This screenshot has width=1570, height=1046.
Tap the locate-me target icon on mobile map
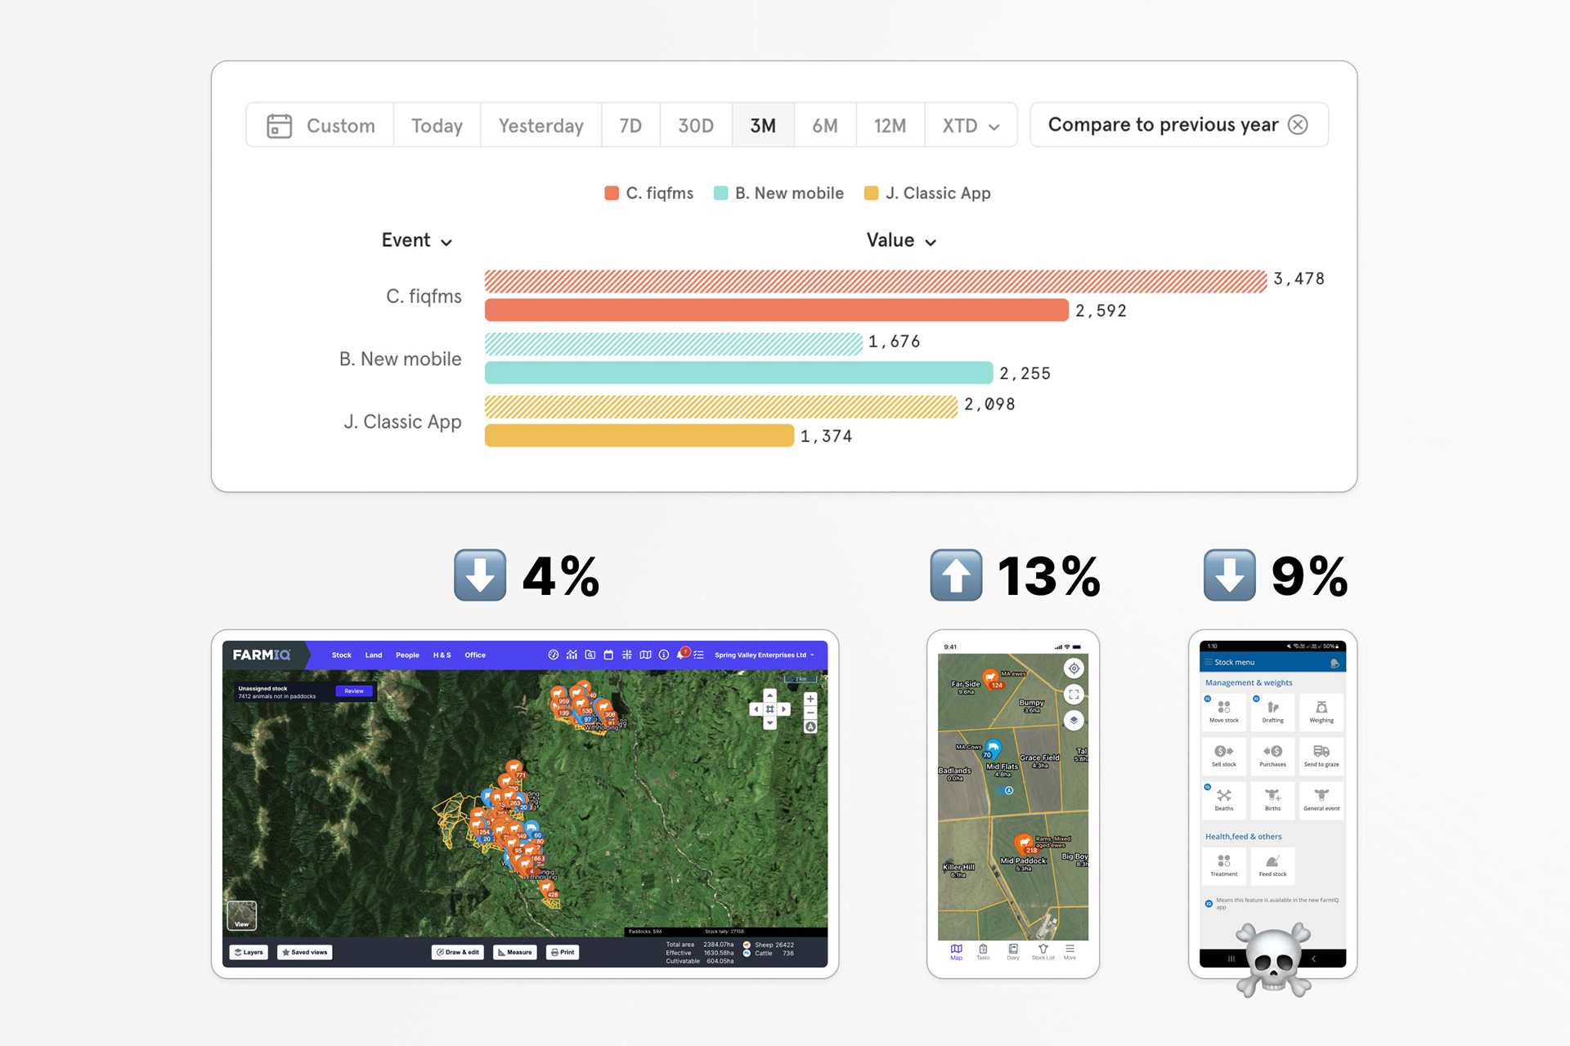click(1074, 668)
